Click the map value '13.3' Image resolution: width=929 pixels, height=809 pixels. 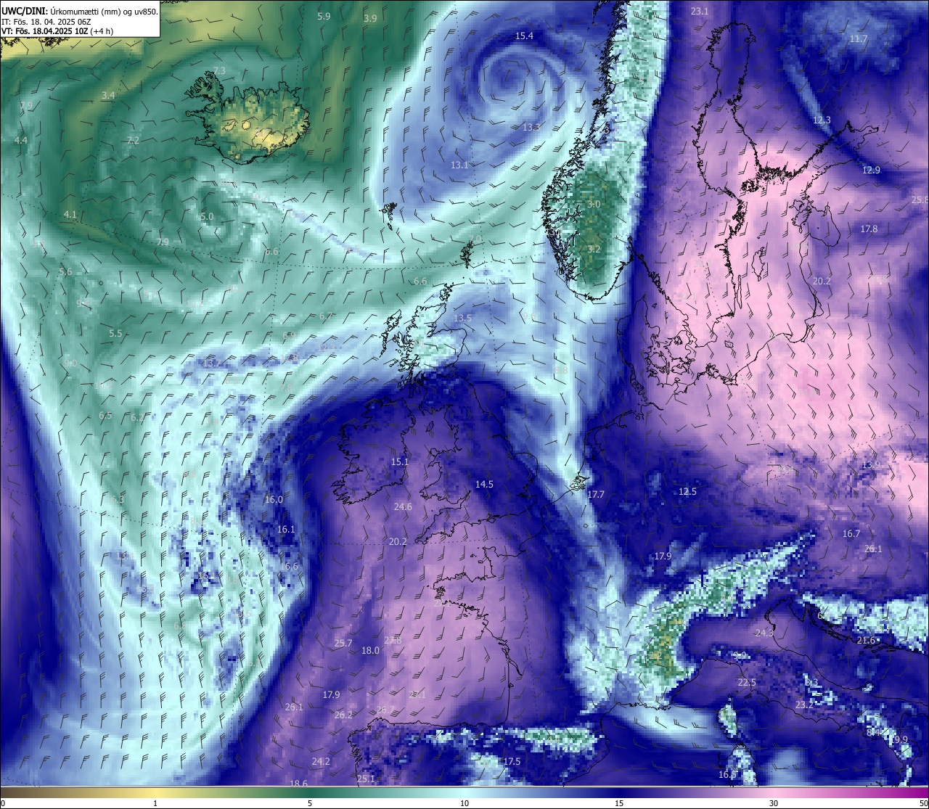[x=531, y=127]
